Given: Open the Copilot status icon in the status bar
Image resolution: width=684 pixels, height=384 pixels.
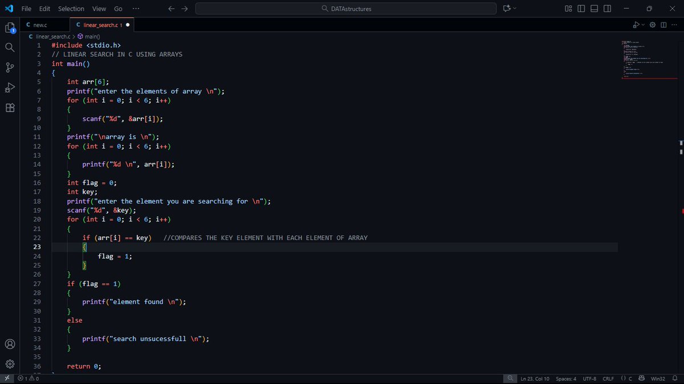Looking at the screenshot, I should coord(642,378).
